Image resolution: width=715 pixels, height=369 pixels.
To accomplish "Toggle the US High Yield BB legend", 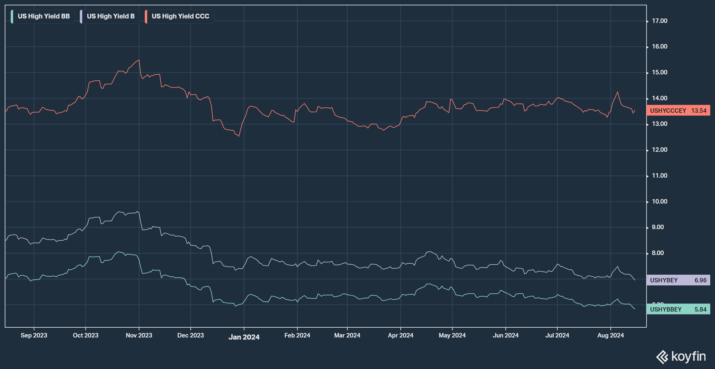I will (43, 16).
